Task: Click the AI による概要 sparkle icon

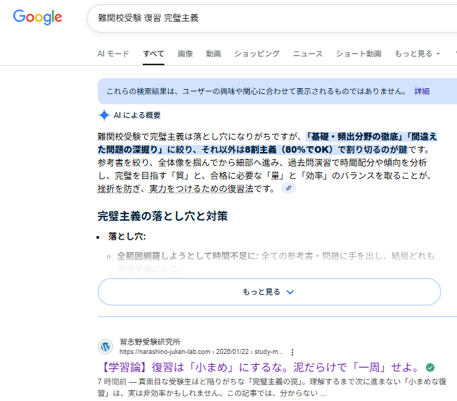Action: point(104,115)
